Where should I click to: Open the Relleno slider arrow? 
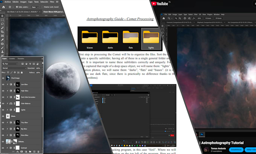[42, 73]
